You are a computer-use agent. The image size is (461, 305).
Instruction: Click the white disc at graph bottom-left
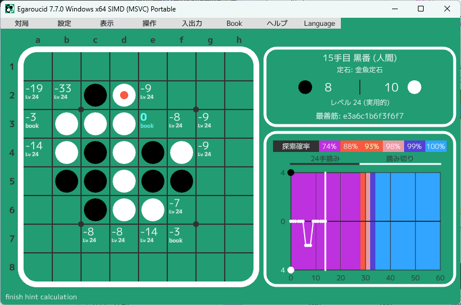pos(291,270)
